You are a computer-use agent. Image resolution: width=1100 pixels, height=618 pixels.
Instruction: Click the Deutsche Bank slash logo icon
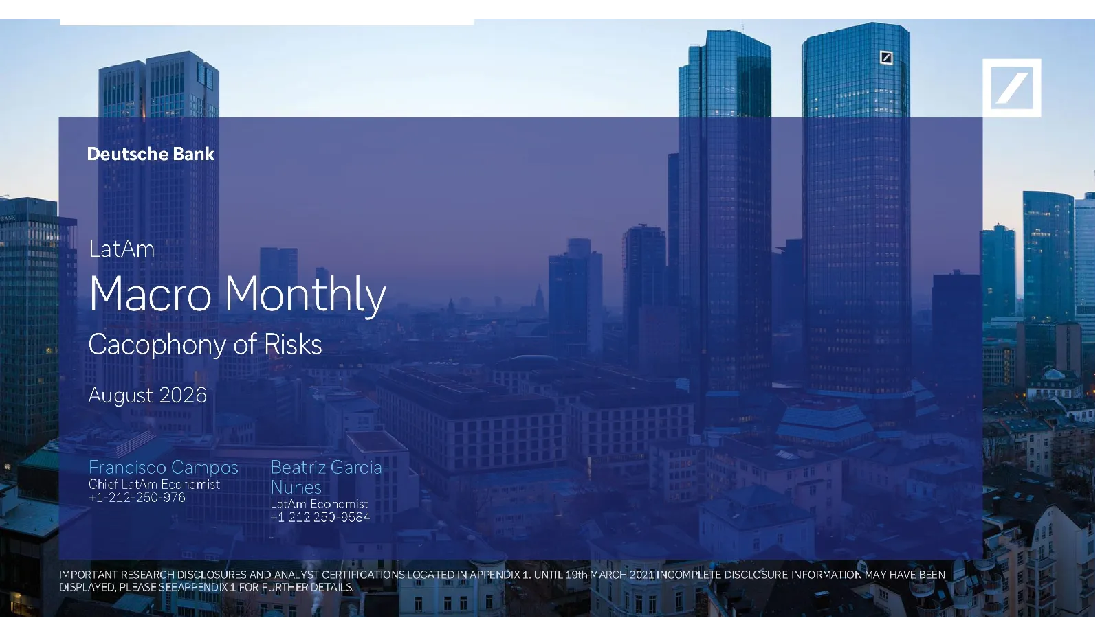(1011, 88)
